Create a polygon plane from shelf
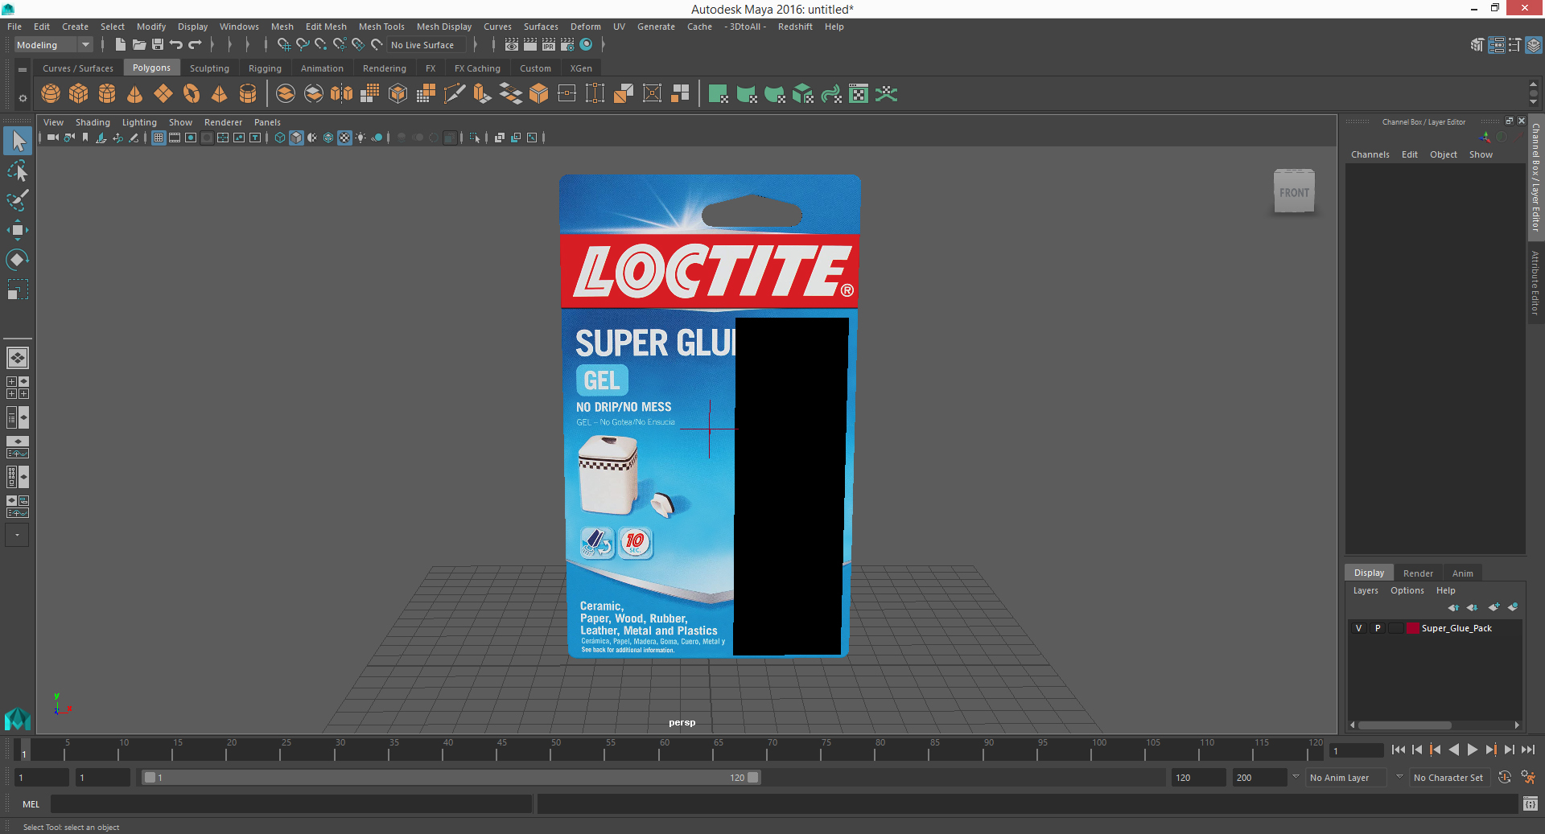The height and width of the screenshot is (834, 1545). pos(163,94)
